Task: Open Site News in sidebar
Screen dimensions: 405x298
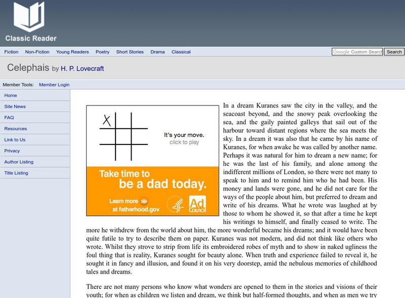Action: coord(15,106)
